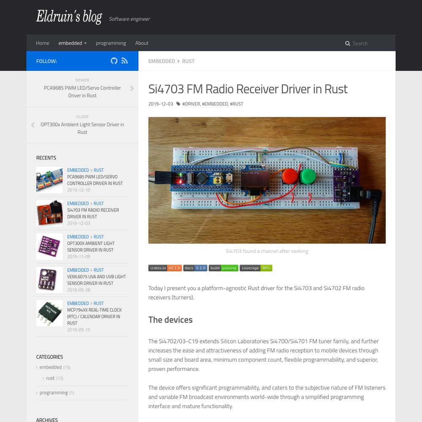Click the search magnifier icon
Image resolution: width=422 pixels, height=422 pixels.
click(347, 43)
